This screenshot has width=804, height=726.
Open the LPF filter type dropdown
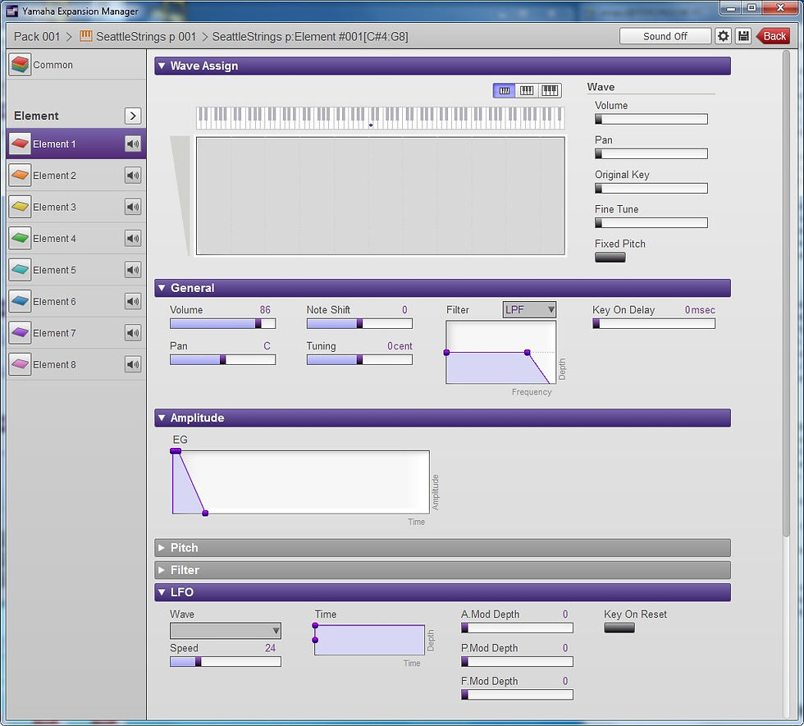529,310
